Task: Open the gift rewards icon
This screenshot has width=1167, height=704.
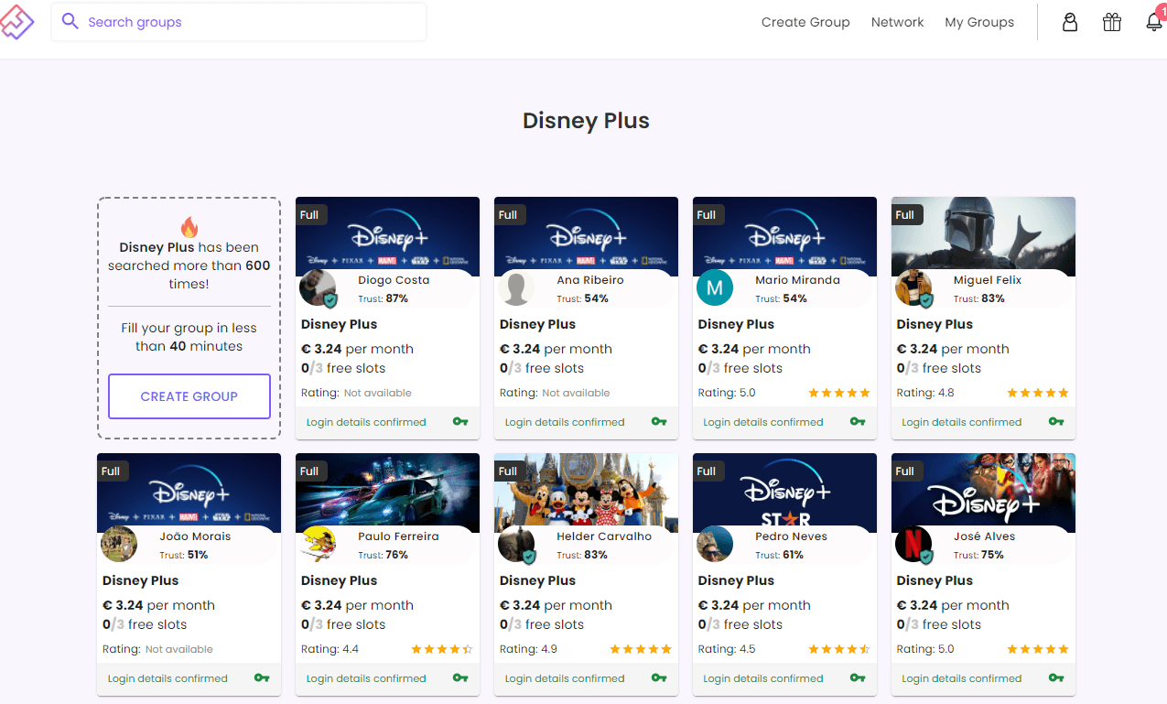Action: pos(1112,22)
